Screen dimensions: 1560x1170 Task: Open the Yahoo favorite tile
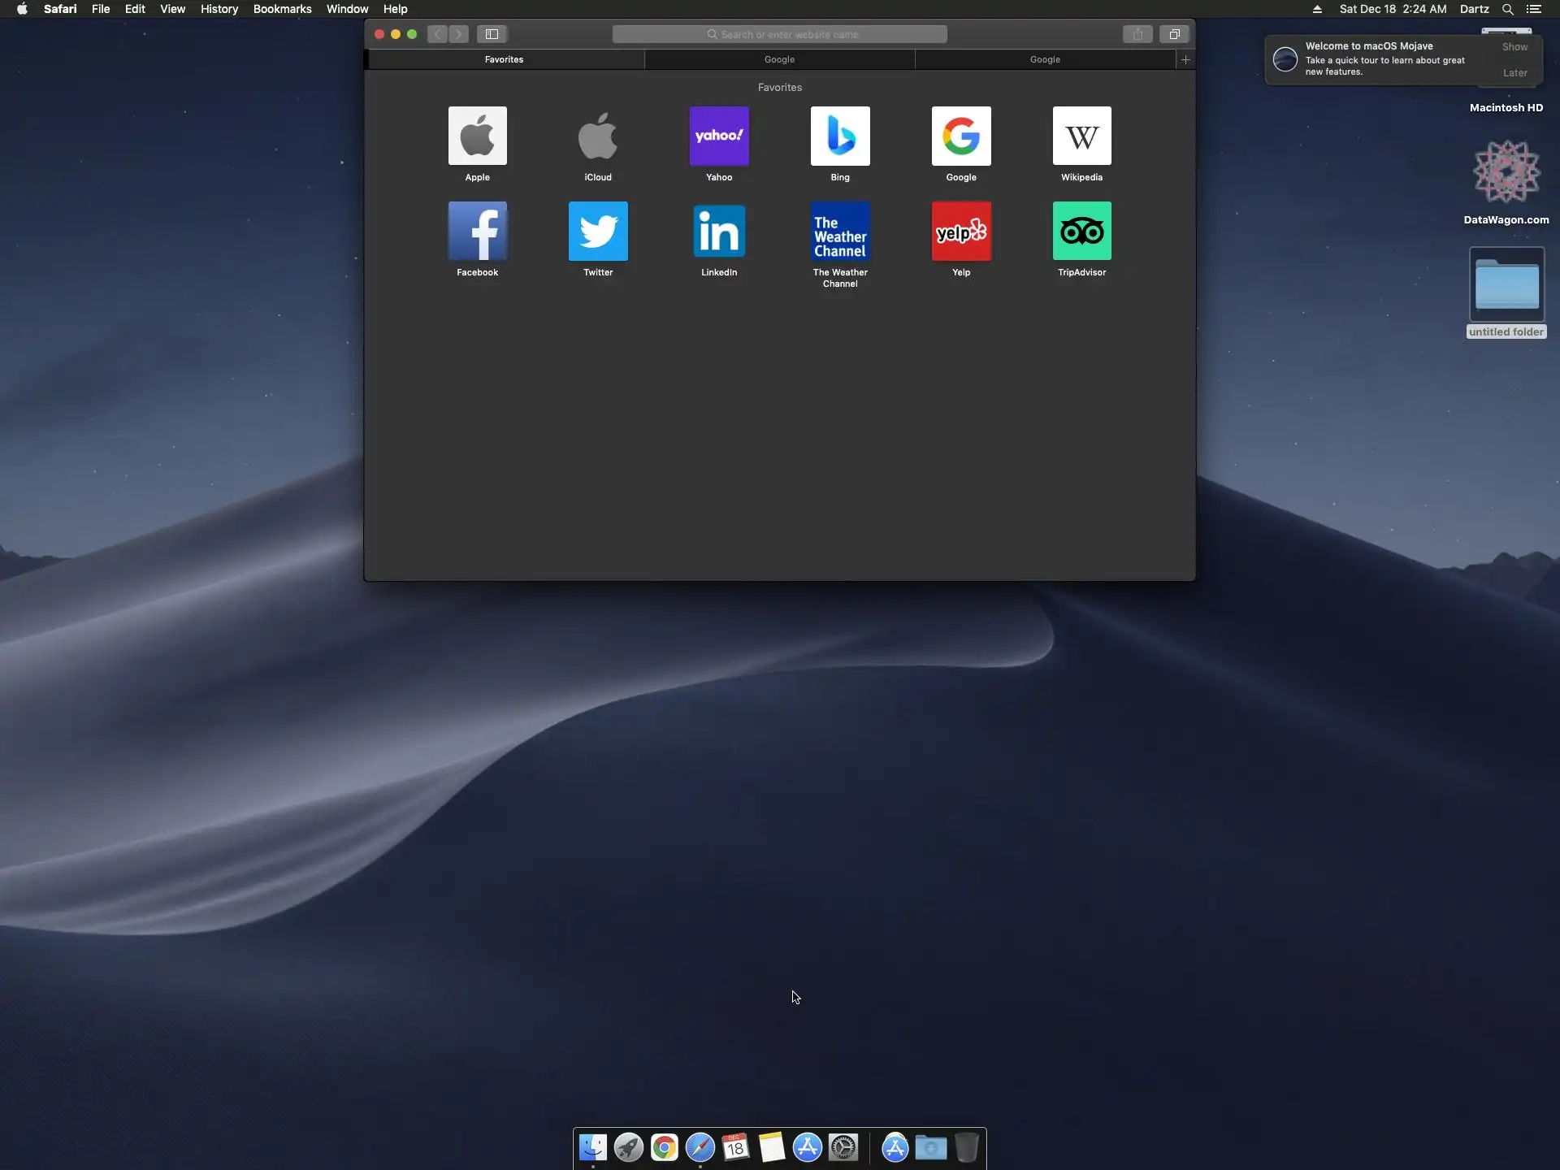tap(719, 136)
